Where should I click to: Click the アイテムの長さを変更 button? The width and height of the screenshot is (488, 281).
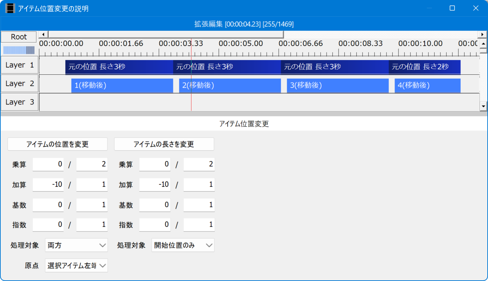164,144
